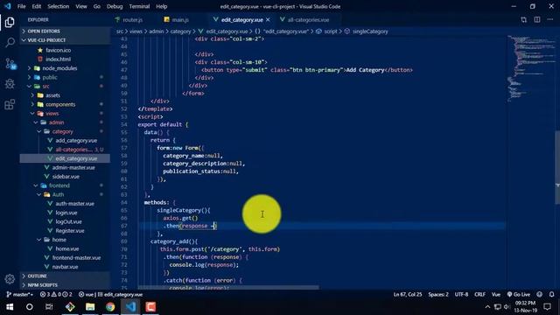Split the editor to the right
Viewport: 560px width, 315px height.
point(536,19)
